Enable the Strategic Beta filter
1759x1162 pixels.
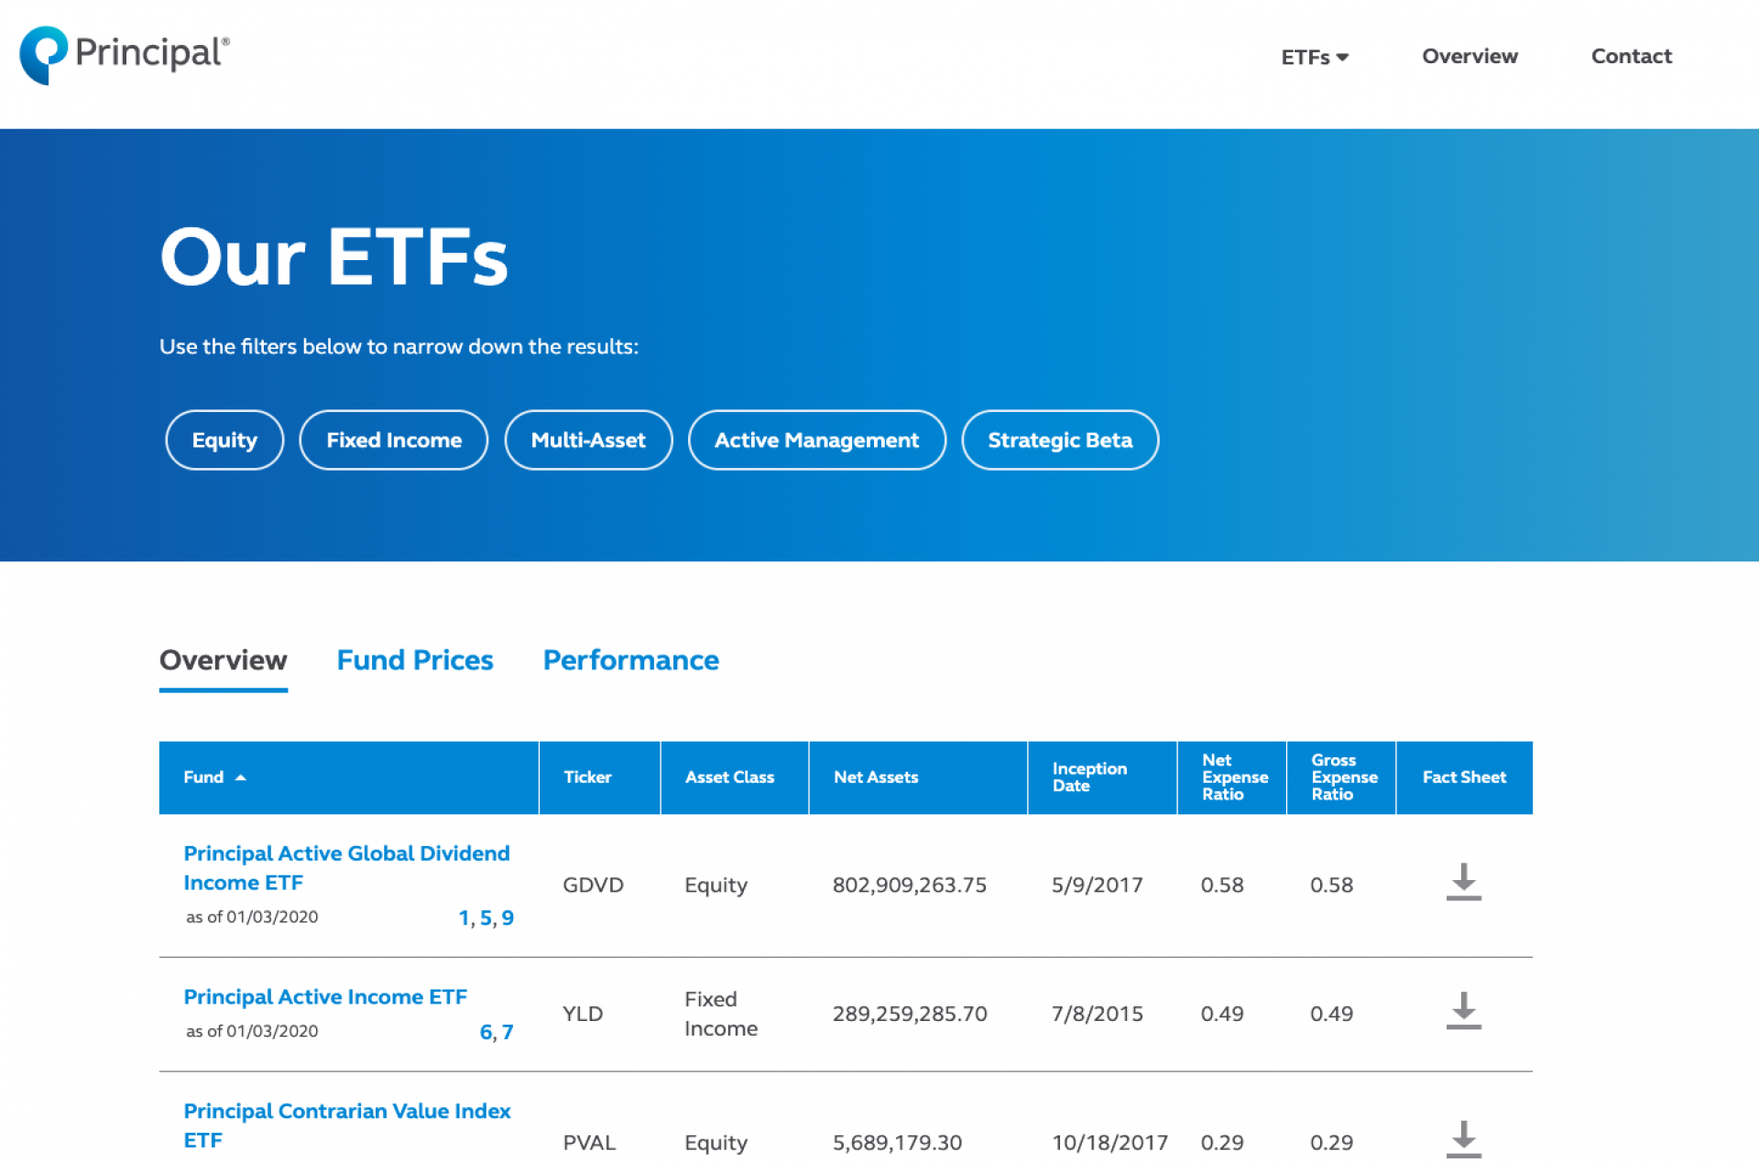point(1060,440)
